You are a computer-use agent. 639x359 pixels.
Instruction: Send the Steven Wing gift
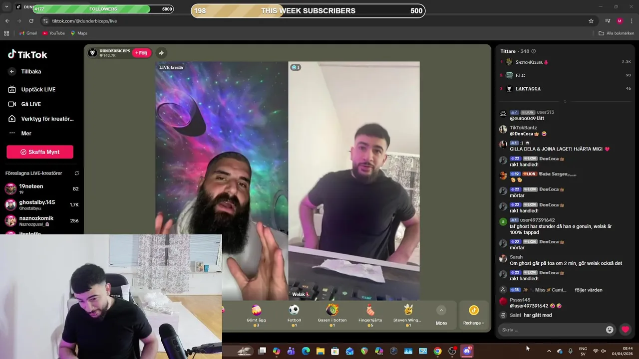(408, 316)
